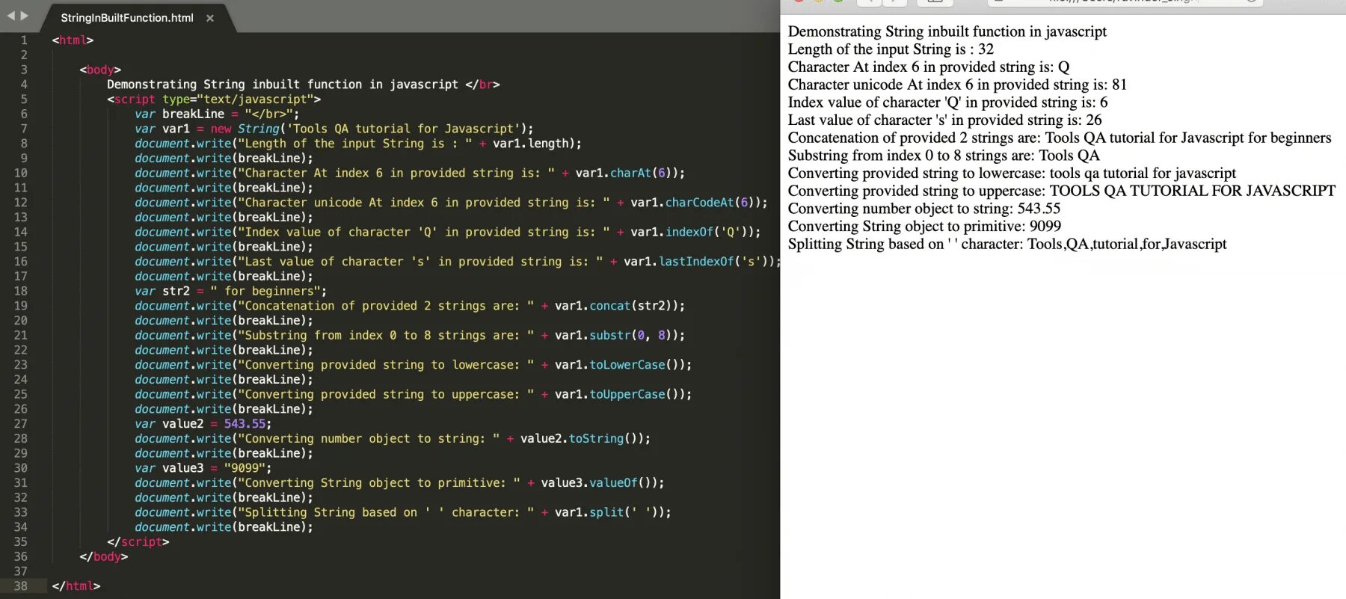
Task: Click browser text 'Character unicode At index 6' line
Action: click(957, 85)
